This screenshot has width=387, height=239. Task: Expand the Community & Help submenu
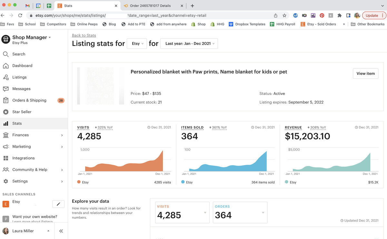pos(62,170)
